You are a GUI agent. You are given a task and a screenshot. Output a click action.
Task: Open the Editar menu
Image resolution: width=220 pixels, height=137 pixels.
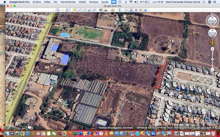pos(47,2)
